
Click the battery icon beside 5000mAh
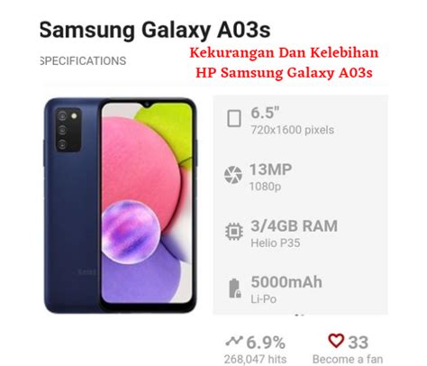[x=235, y=288]
